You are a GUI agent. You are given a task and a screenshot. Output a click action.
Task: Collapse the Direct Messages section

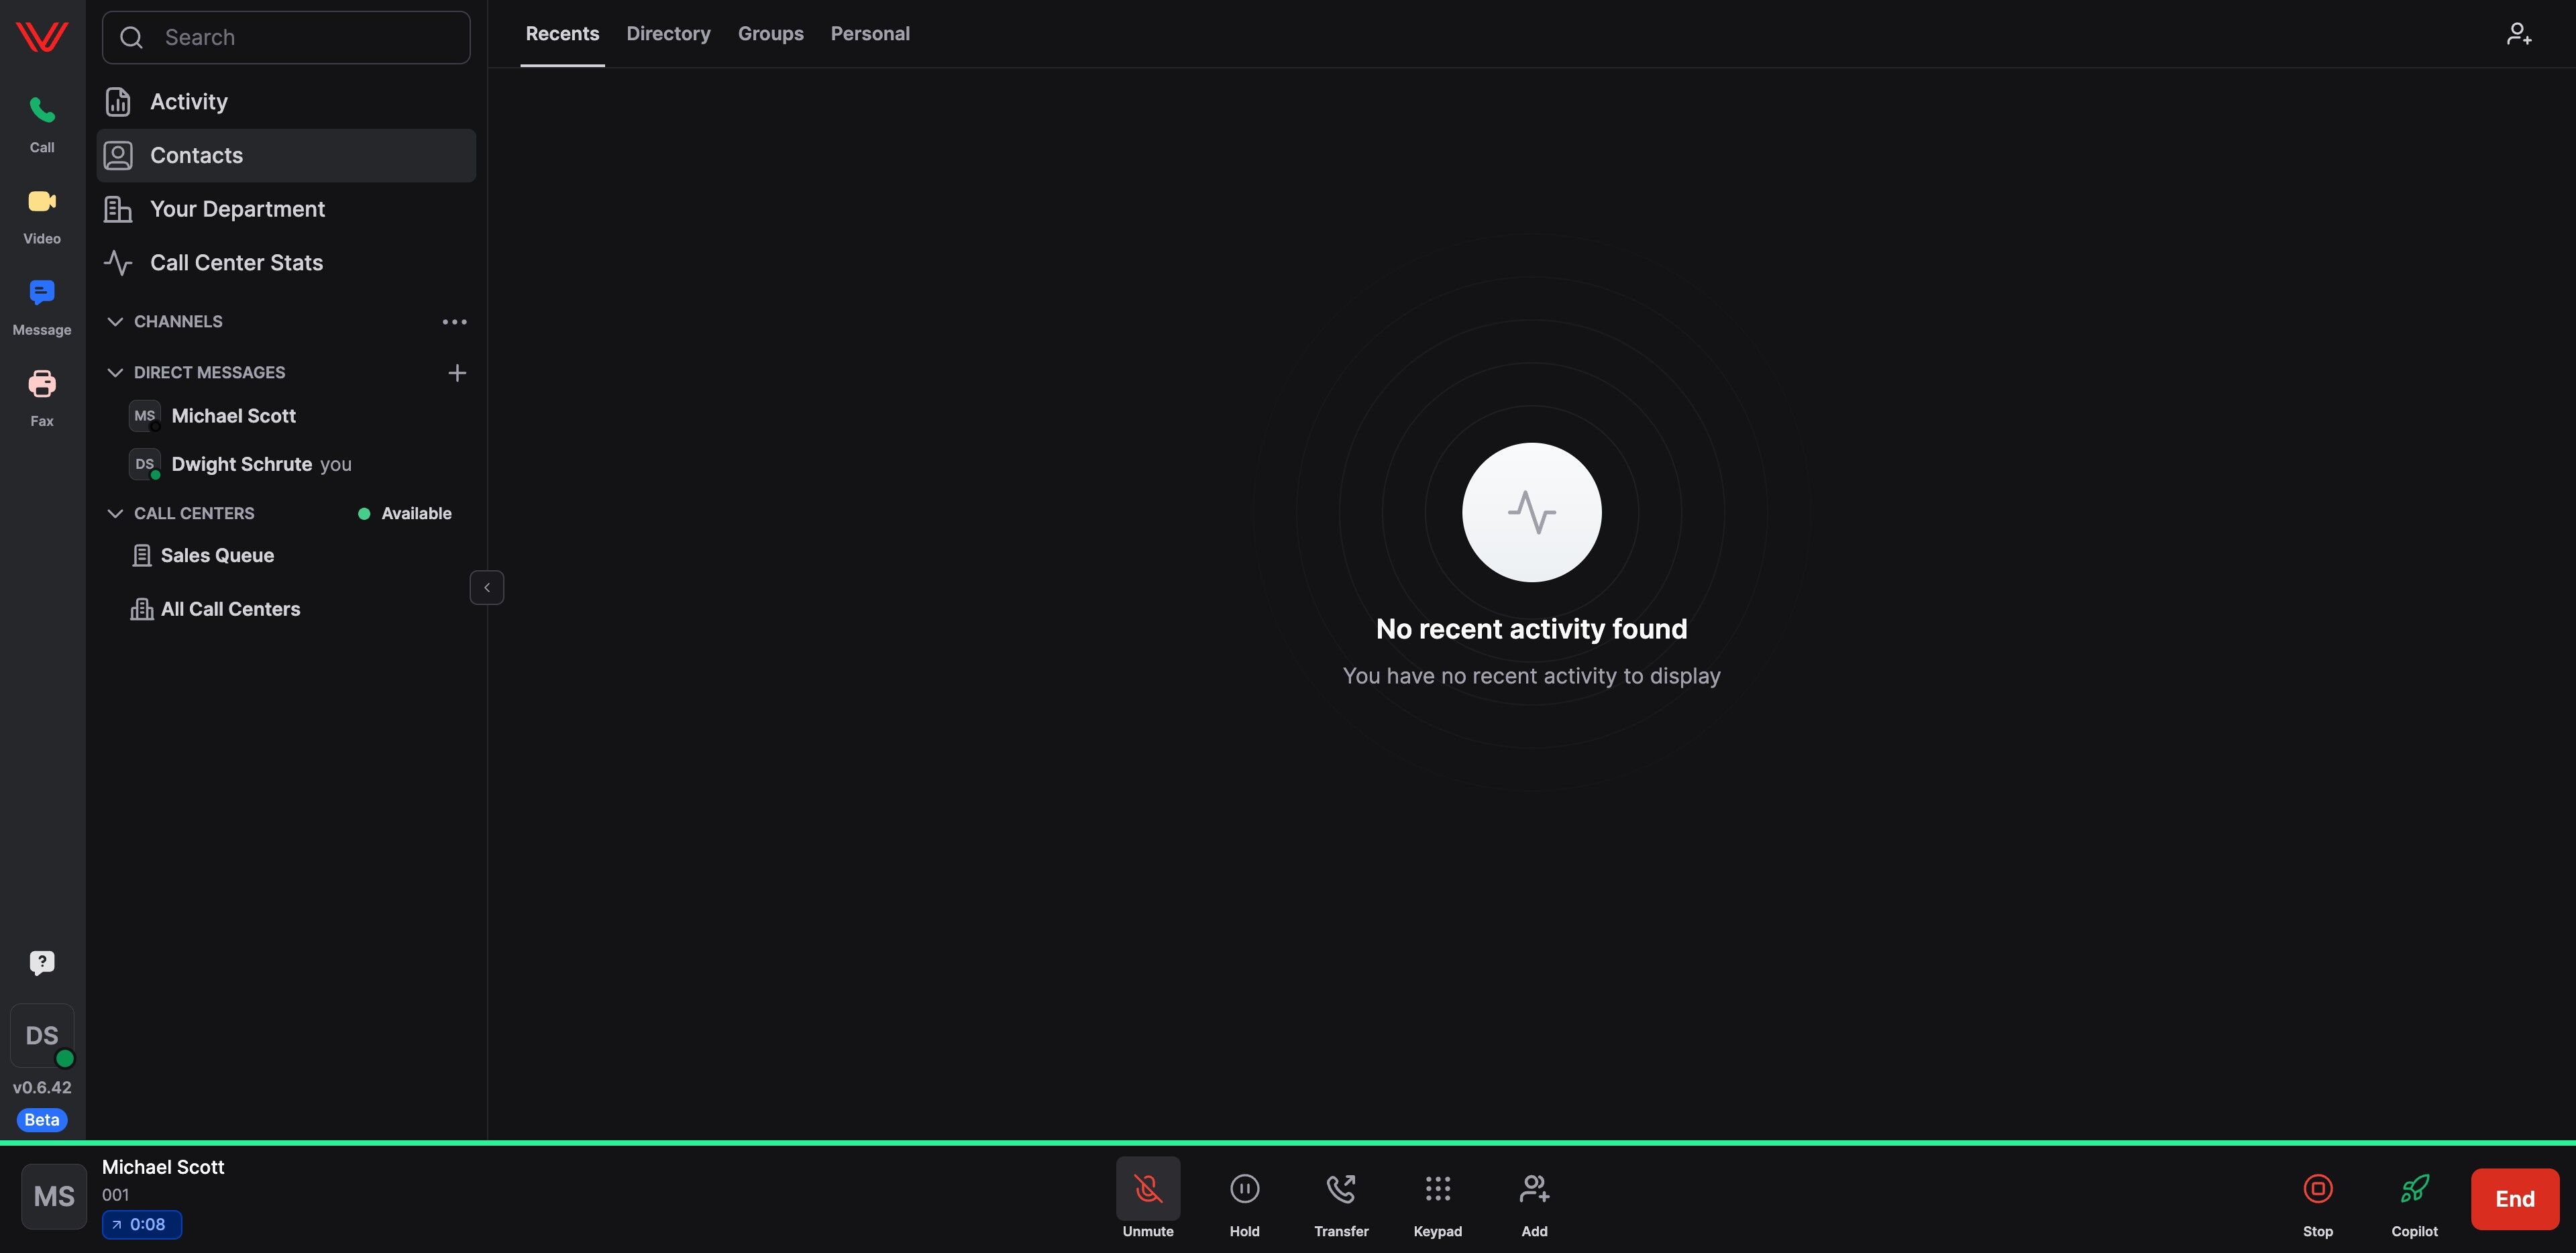115,373
